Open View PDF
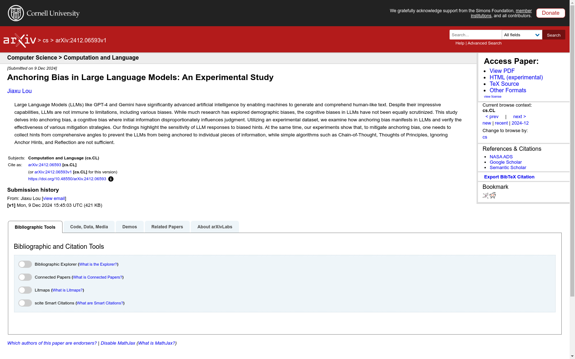This screenshot has width=575, height=359. tap(502, 71)
